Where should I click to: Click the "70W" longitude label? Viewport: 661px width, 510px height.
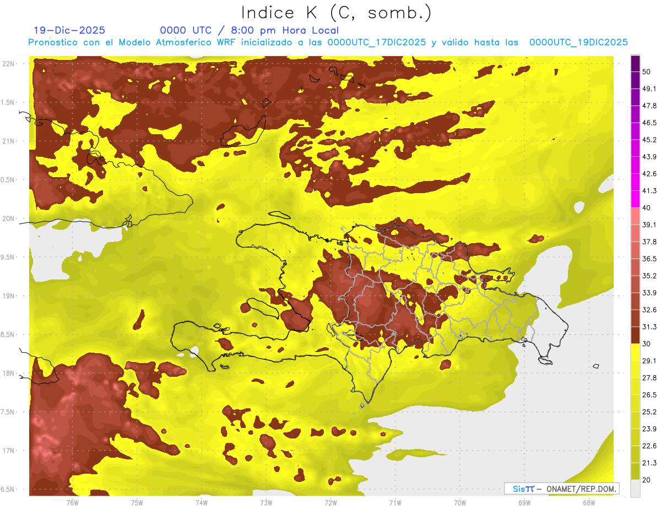click(460, 503)
